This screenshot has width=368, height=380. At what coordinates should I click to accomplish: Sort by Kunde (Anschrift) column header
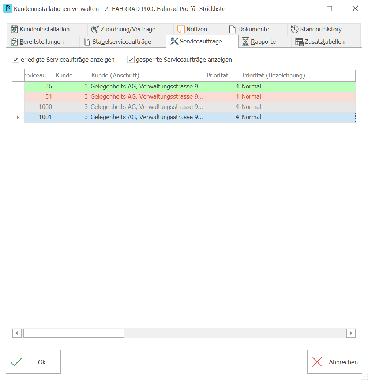point(147,75)
